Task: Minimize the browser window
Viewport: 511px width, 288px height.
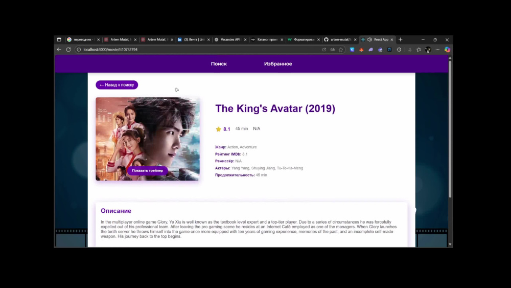Action: tap(423, 39)
